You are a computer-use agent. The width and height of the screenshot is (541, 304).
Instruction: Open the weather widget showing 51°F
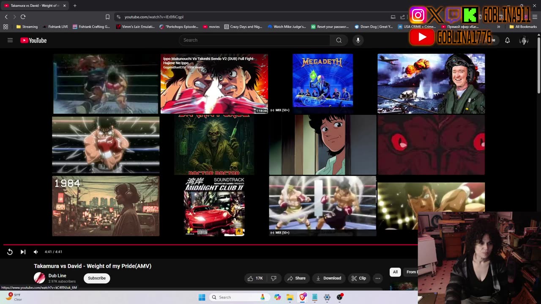(14, 297)
